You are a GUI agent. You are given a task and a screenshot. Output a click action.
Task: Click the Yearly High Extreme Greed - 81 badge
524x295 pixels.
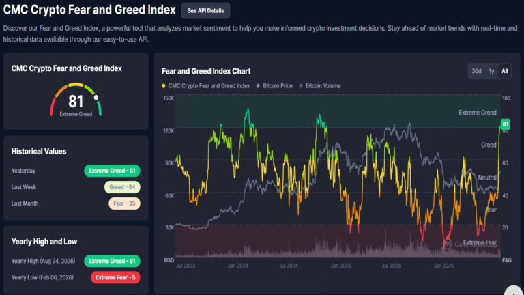click(112, 261)
